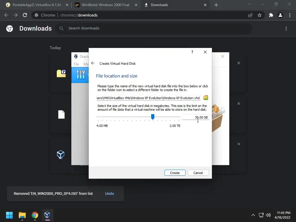Click Chrome icon in taskbar
This screenshot has height=222, width=296.
pos(35,215)
